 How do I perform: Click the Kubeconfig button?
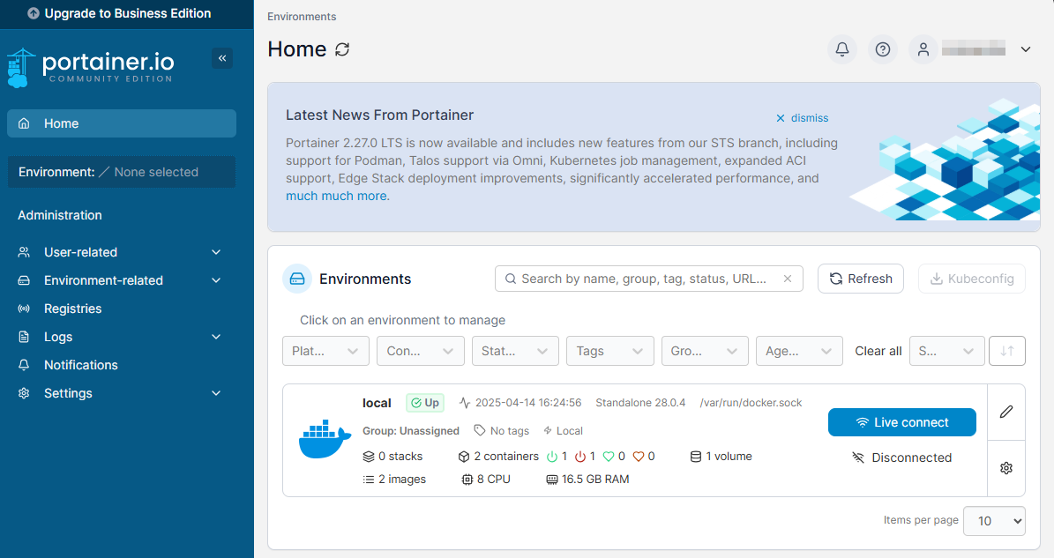point(971,279)
